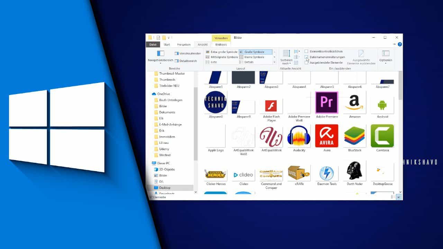443x249 pixels.
Task: Switch to large thumbnails view in status bar
Action: coord(399,197)
